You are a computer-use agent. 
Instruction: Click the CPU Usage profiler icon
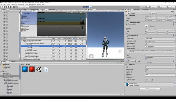click(x=22, y=13)
